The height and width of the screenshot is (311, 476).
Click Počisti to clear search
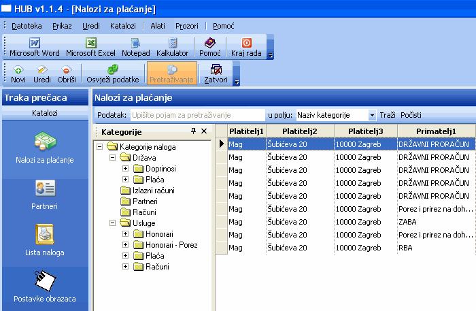click(411, 115)
